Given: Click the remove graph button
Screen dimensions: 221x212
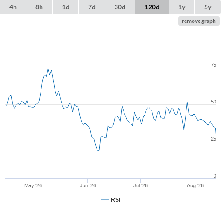Looking at the screenshot, I should click(199, 21).
